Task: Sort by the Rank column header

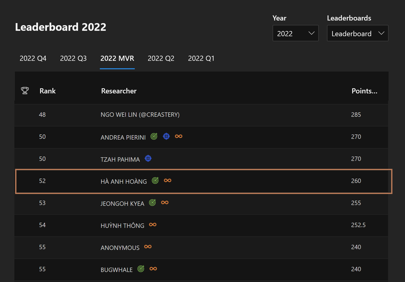Action: (47, 91)
